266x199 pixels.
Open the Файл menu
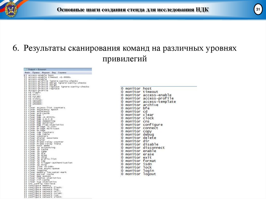[x=28, y=73]
